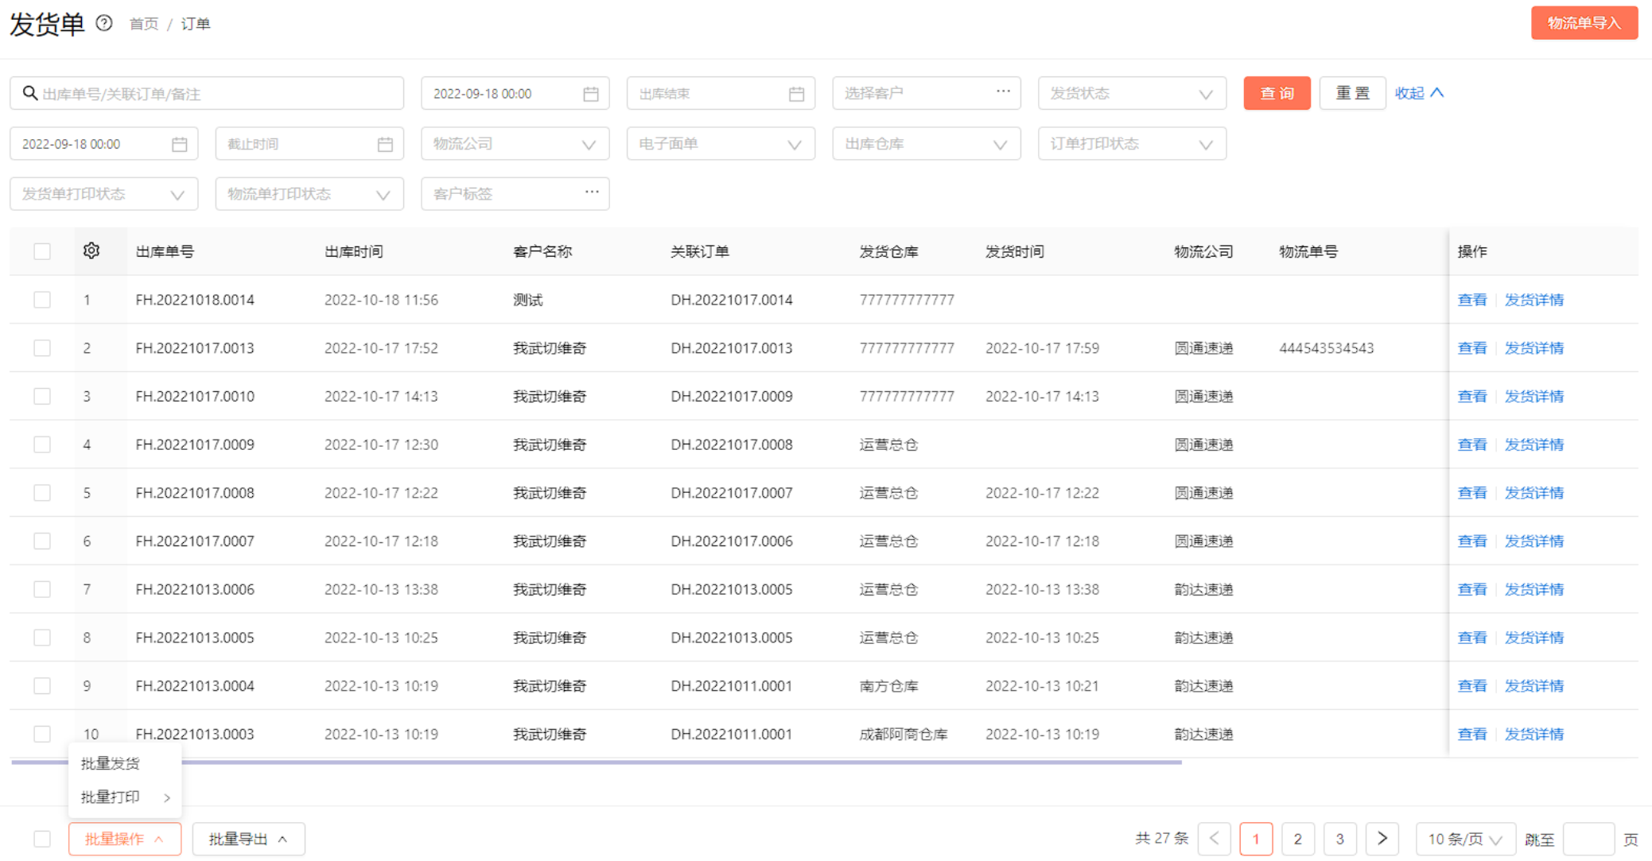Click warehouse 成都阿商仓库 cell
Viewport: 1652px width, 861px height.
pos(904,734)
